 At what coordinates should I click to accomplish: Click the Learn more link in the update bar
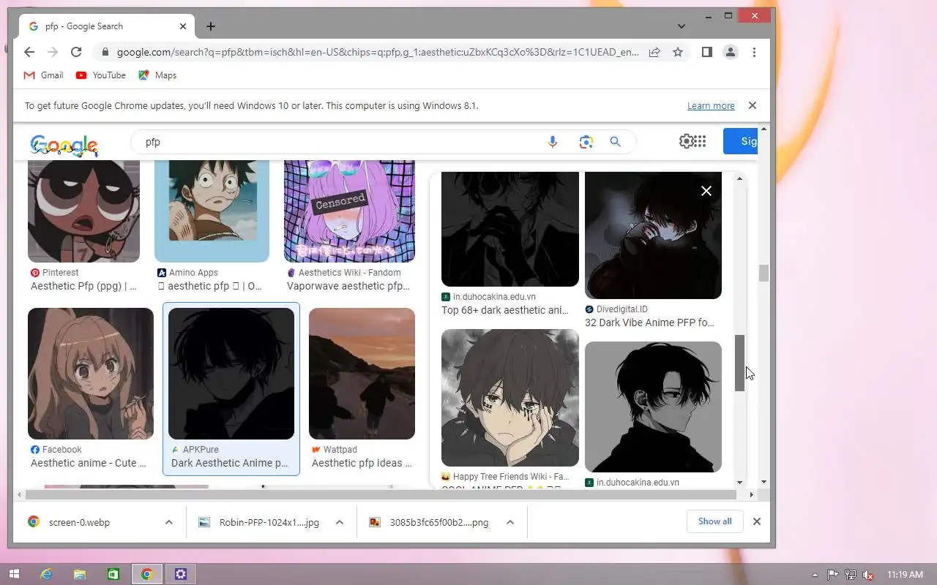pos(711,106)
